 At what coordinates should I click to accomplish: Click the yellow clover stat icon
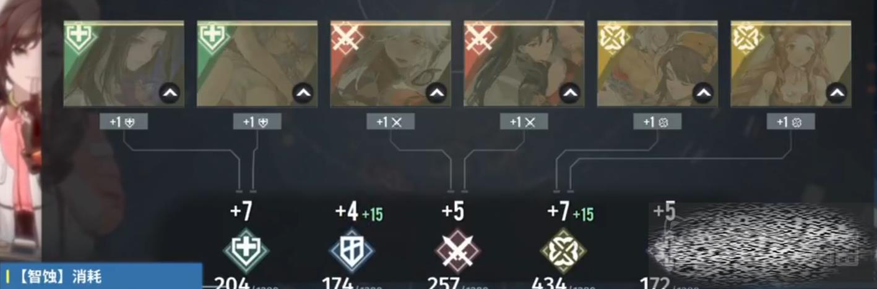point(563,251)
